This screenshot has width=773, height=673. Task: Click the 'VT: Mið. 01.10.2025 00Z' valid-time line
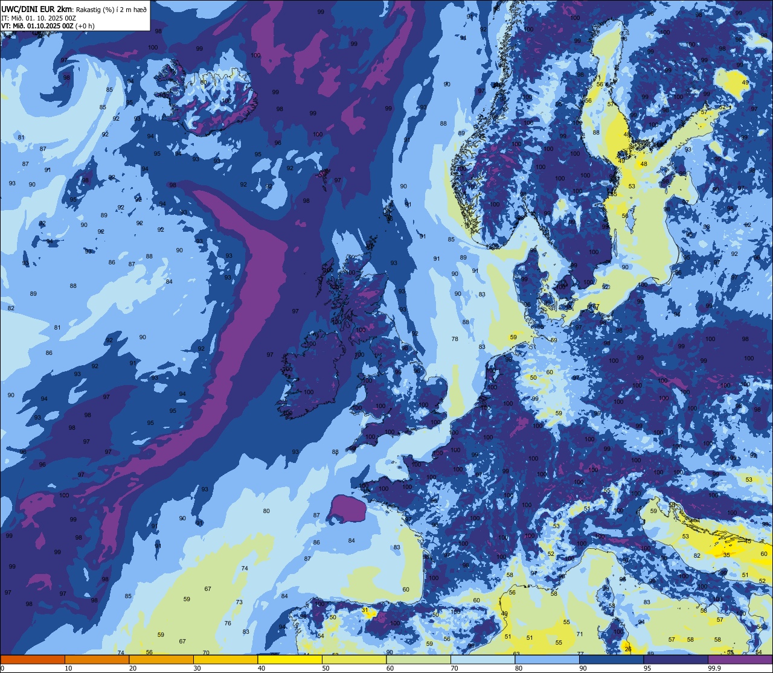pyautogui.click(x=37, y=26)
